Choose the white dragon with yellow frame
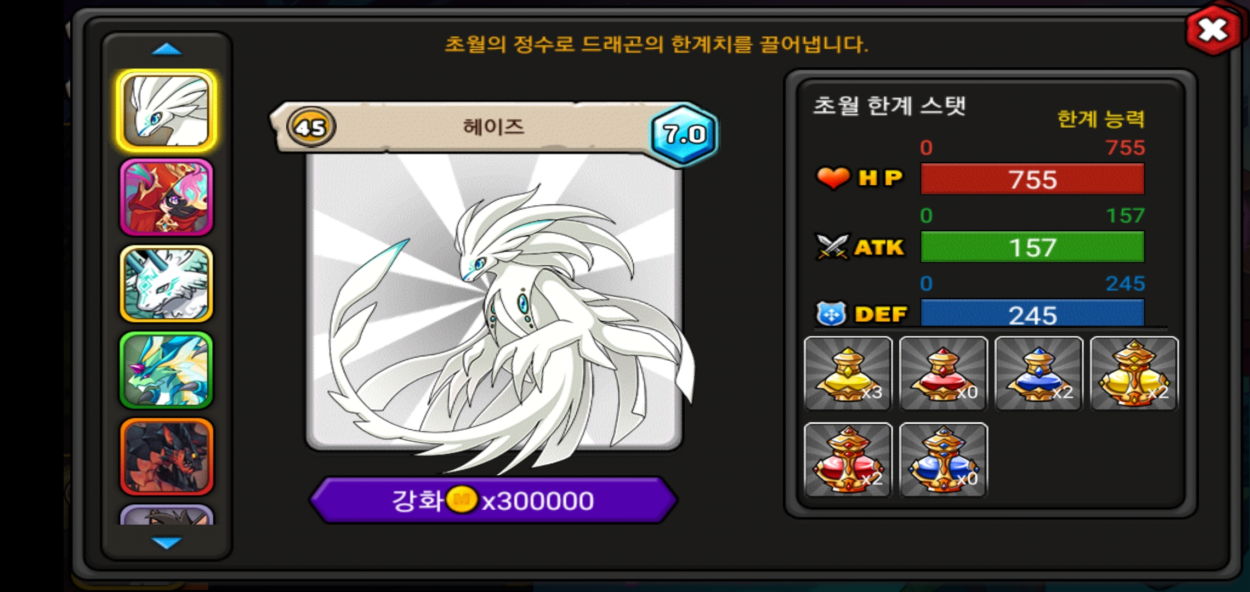 (167, 111)
